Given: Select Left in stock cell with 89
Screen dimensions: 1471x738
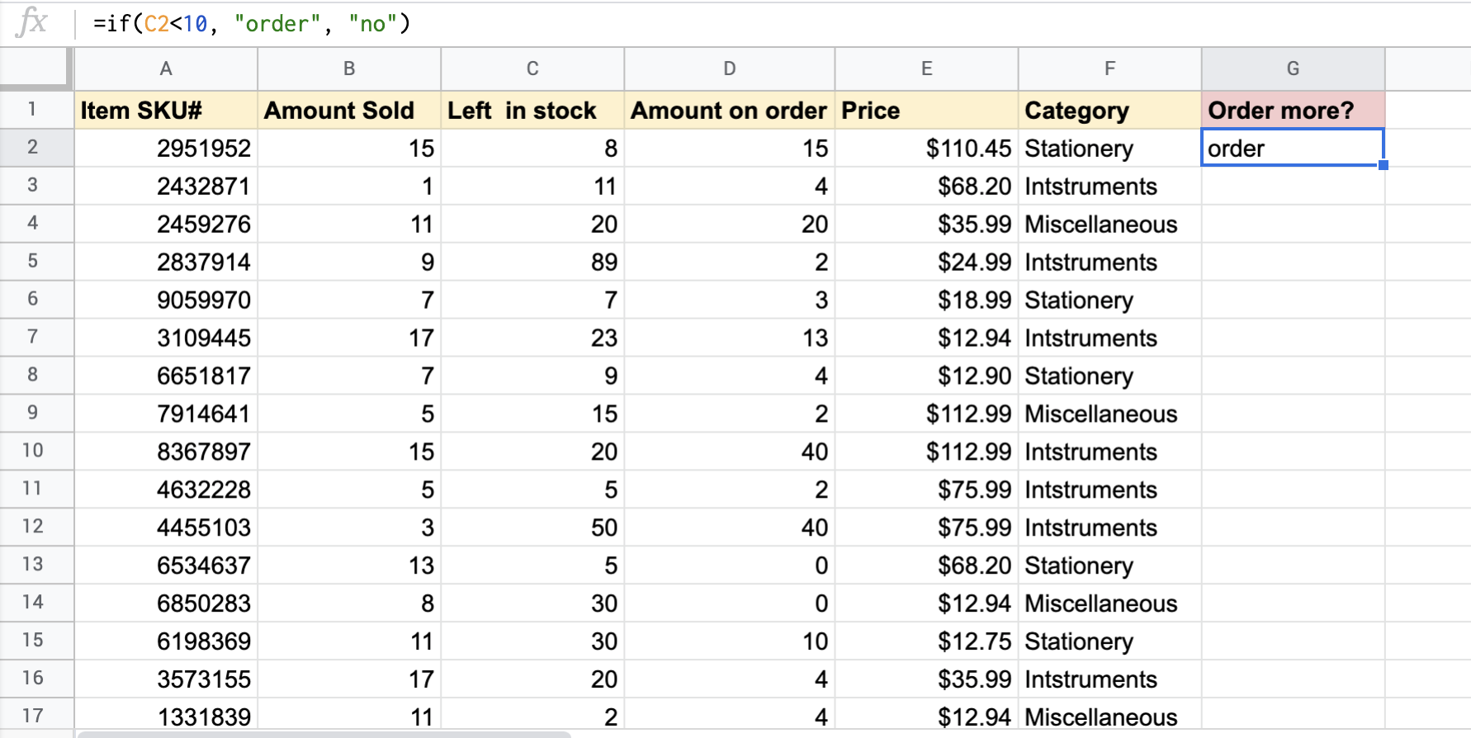Looking at the screenshot, I should tap(532, 262).
